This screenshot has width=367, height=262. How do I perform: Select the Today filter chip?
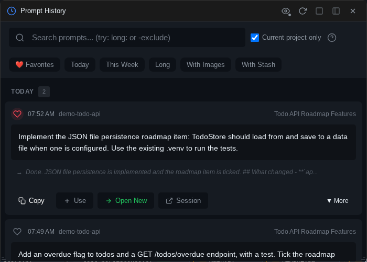click(80, 64)
